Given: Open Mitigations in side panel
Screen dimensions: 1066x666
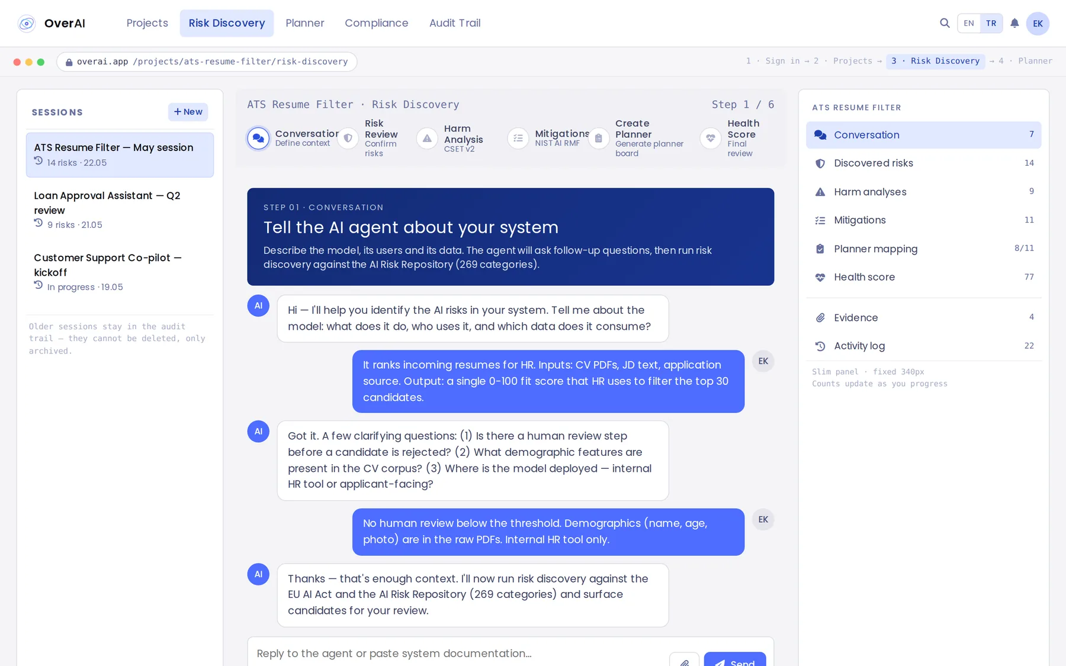Looking at the screenshot, I should [x=923, y=220].
